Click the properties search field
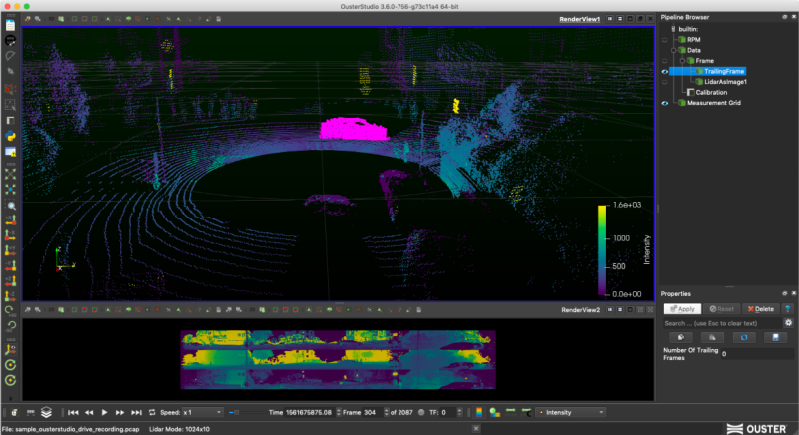This screenshot has width=799, height=435. point(722,323)
